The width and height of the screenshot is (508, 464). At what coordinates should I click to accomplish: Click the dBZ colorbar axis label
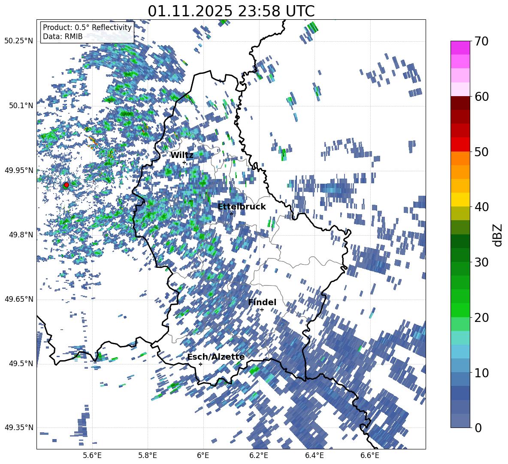point(498,235)
